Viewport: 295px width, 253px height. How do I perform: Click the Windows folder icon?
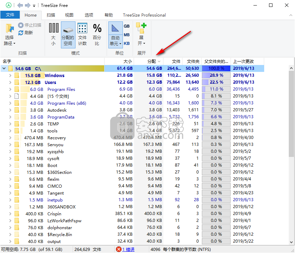point(17,75)
